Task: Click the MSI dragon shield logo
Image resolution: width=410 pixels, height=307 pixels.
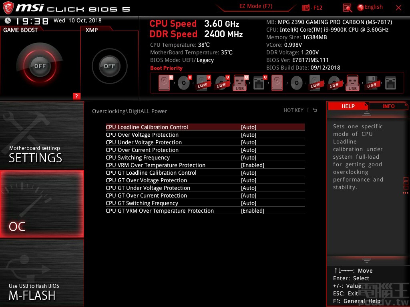Action: [8, 8]
